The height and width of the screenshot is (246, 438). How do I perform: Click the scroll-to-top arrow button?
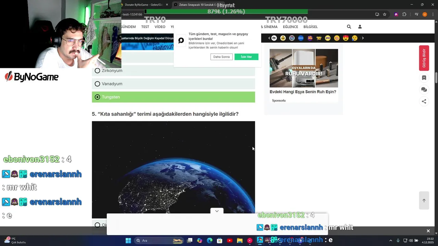pos(424,201)
